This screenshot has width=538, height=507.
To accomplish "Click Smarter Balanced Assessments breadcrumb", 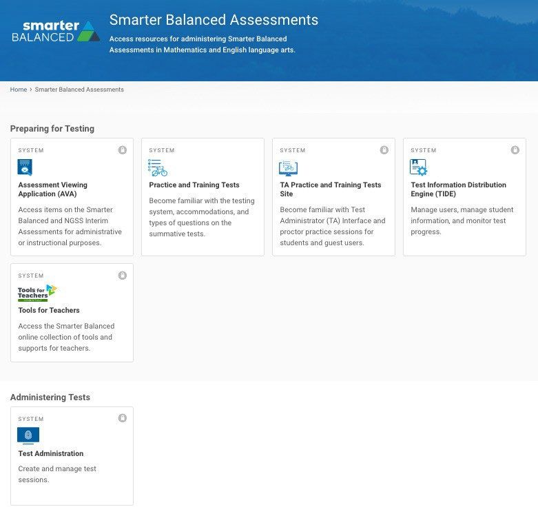I will pyautogui.click(x=79, y=90).
